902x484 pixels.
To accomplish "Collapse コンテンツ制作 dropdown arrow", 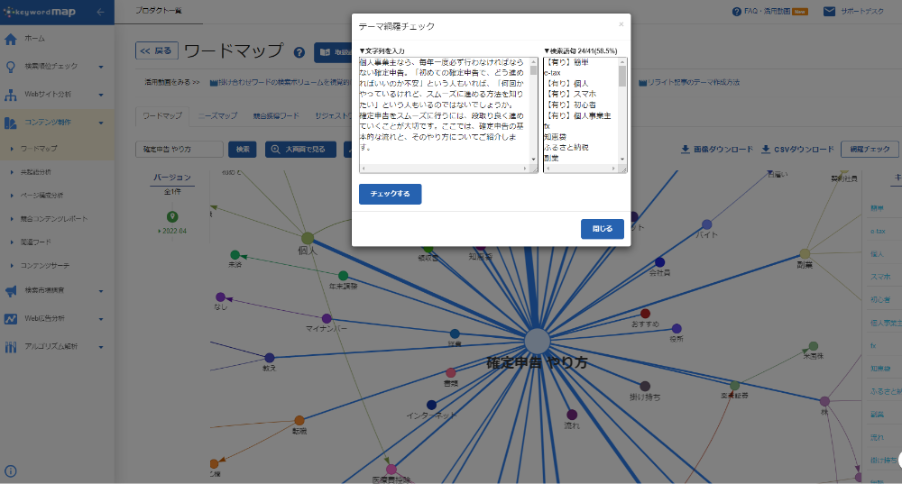I will [x=101, y=123].
